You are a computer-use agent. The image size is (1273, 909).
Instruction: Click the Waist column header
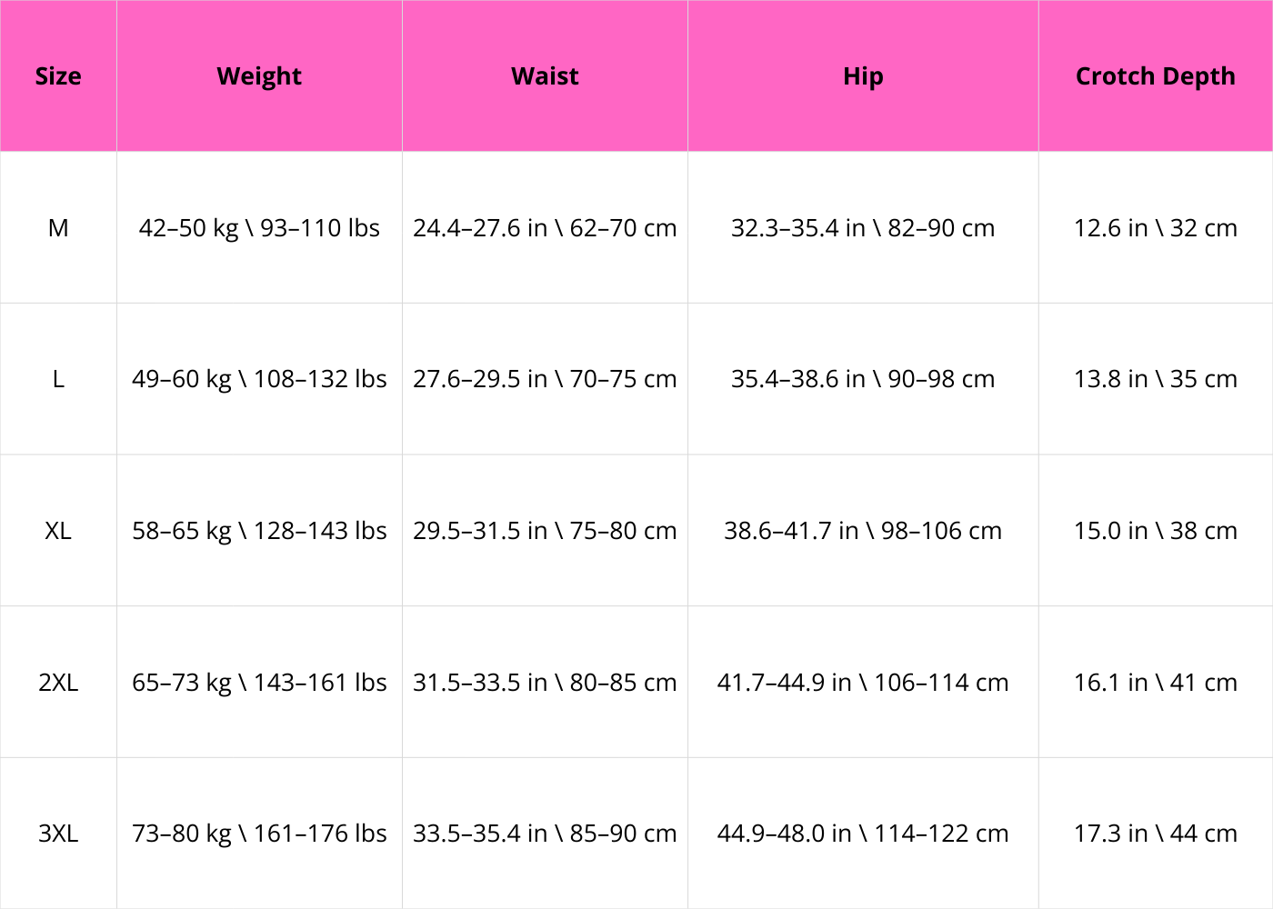point(545,76)
